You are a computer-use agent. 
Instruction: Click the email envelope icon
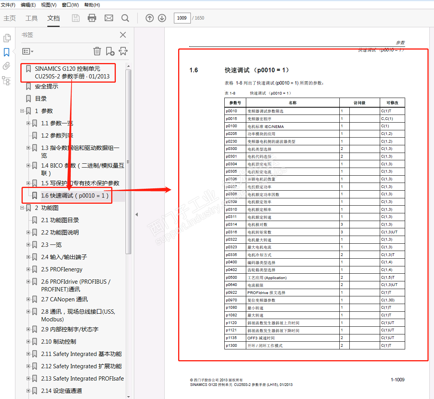pos(109,18)
